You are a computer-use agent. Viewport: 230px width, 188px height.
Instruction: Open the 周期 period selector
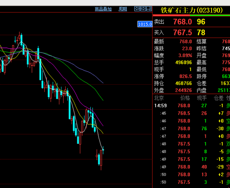pos(123,9)
